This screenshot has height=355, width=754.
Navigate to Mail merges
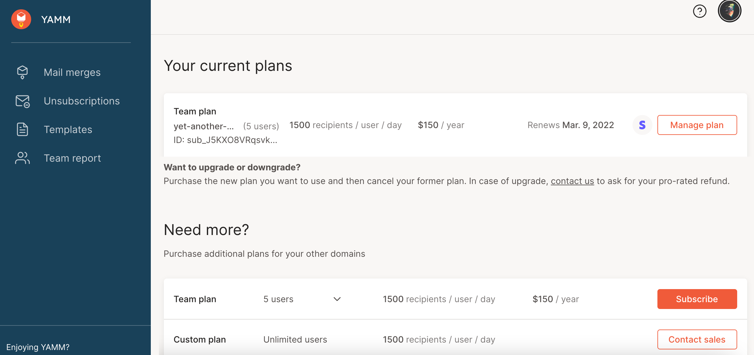72,72
